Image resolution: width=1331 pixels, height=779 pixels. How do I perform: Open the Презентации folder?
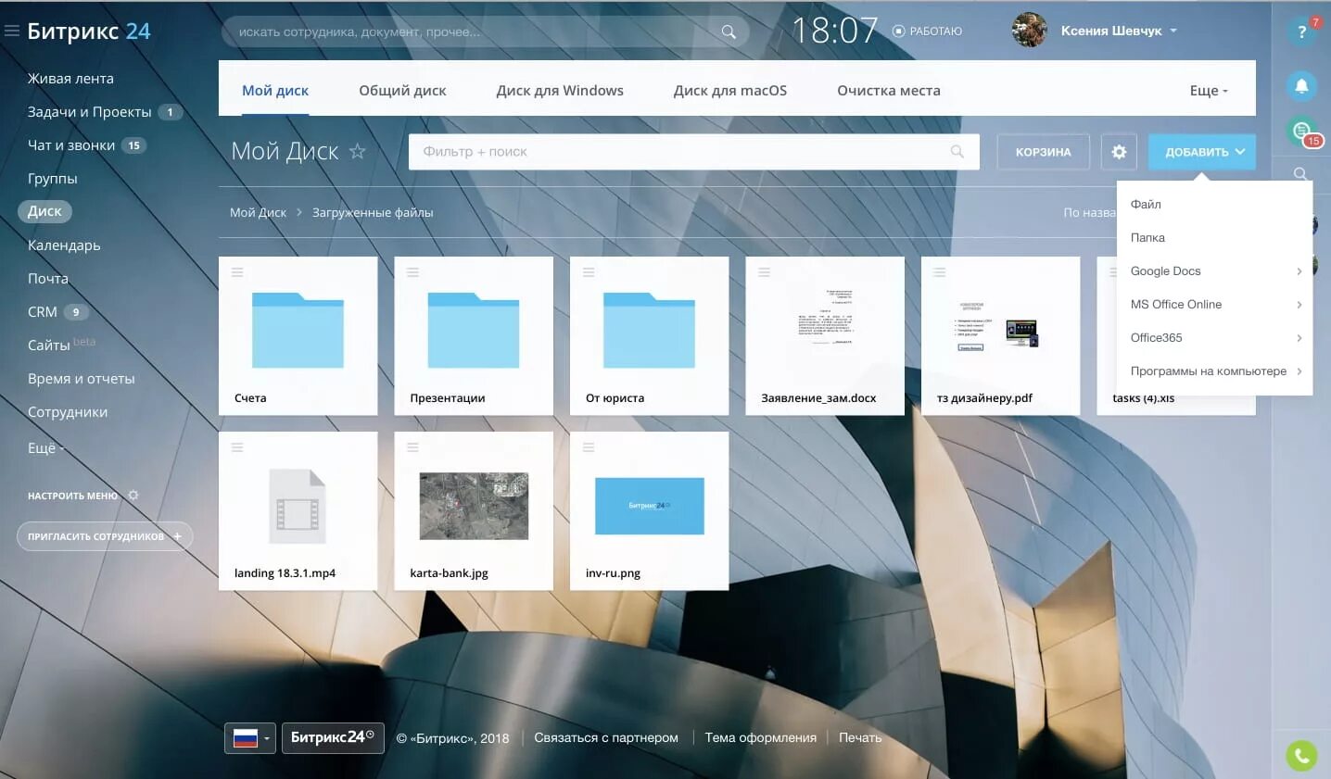tap(474, 335)
